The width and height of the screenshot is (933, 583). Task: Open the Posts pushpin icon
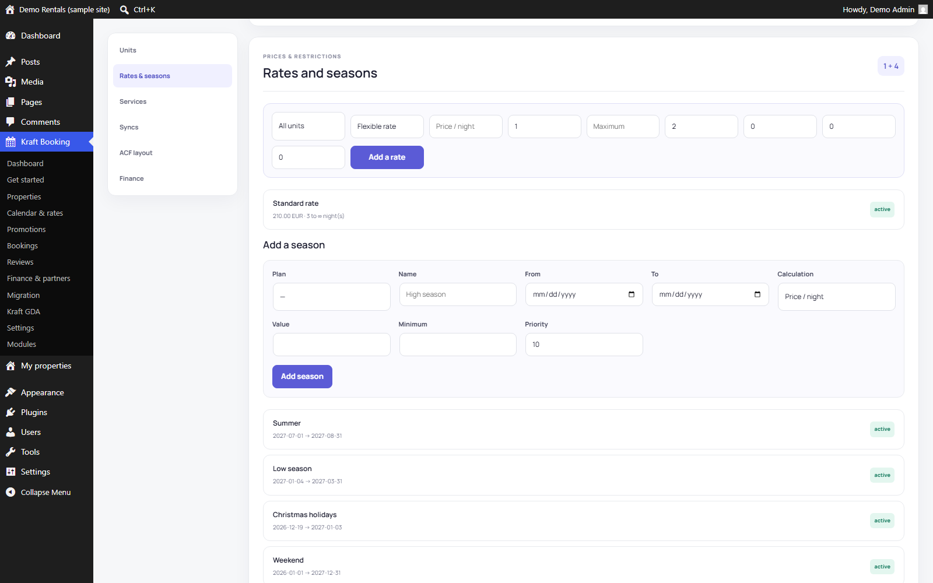coord(10,62)
